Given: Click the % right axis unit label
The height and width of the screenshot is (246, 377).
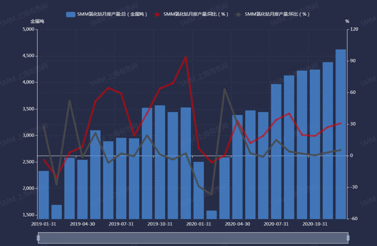Looking at the screenshot, I should pyautogui.click(x=347, y=21).
